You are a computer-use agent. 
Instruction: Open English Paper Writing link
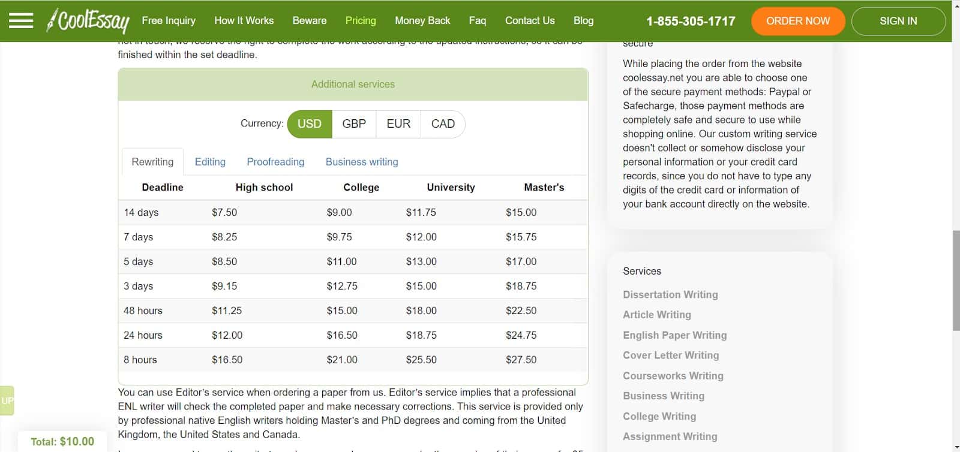674,335
